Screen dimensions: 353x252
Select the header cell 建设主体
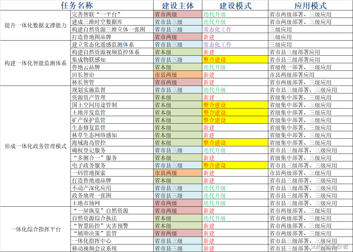coord(178,5)
